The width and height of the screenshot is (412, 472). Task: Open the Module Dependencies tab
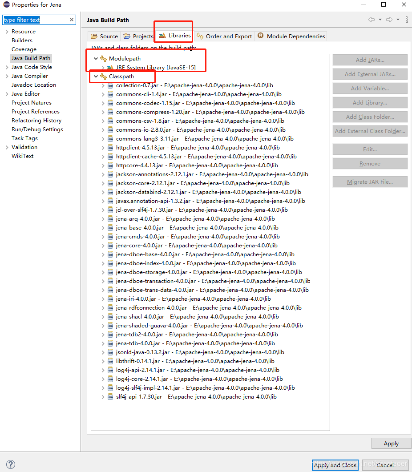291,36
